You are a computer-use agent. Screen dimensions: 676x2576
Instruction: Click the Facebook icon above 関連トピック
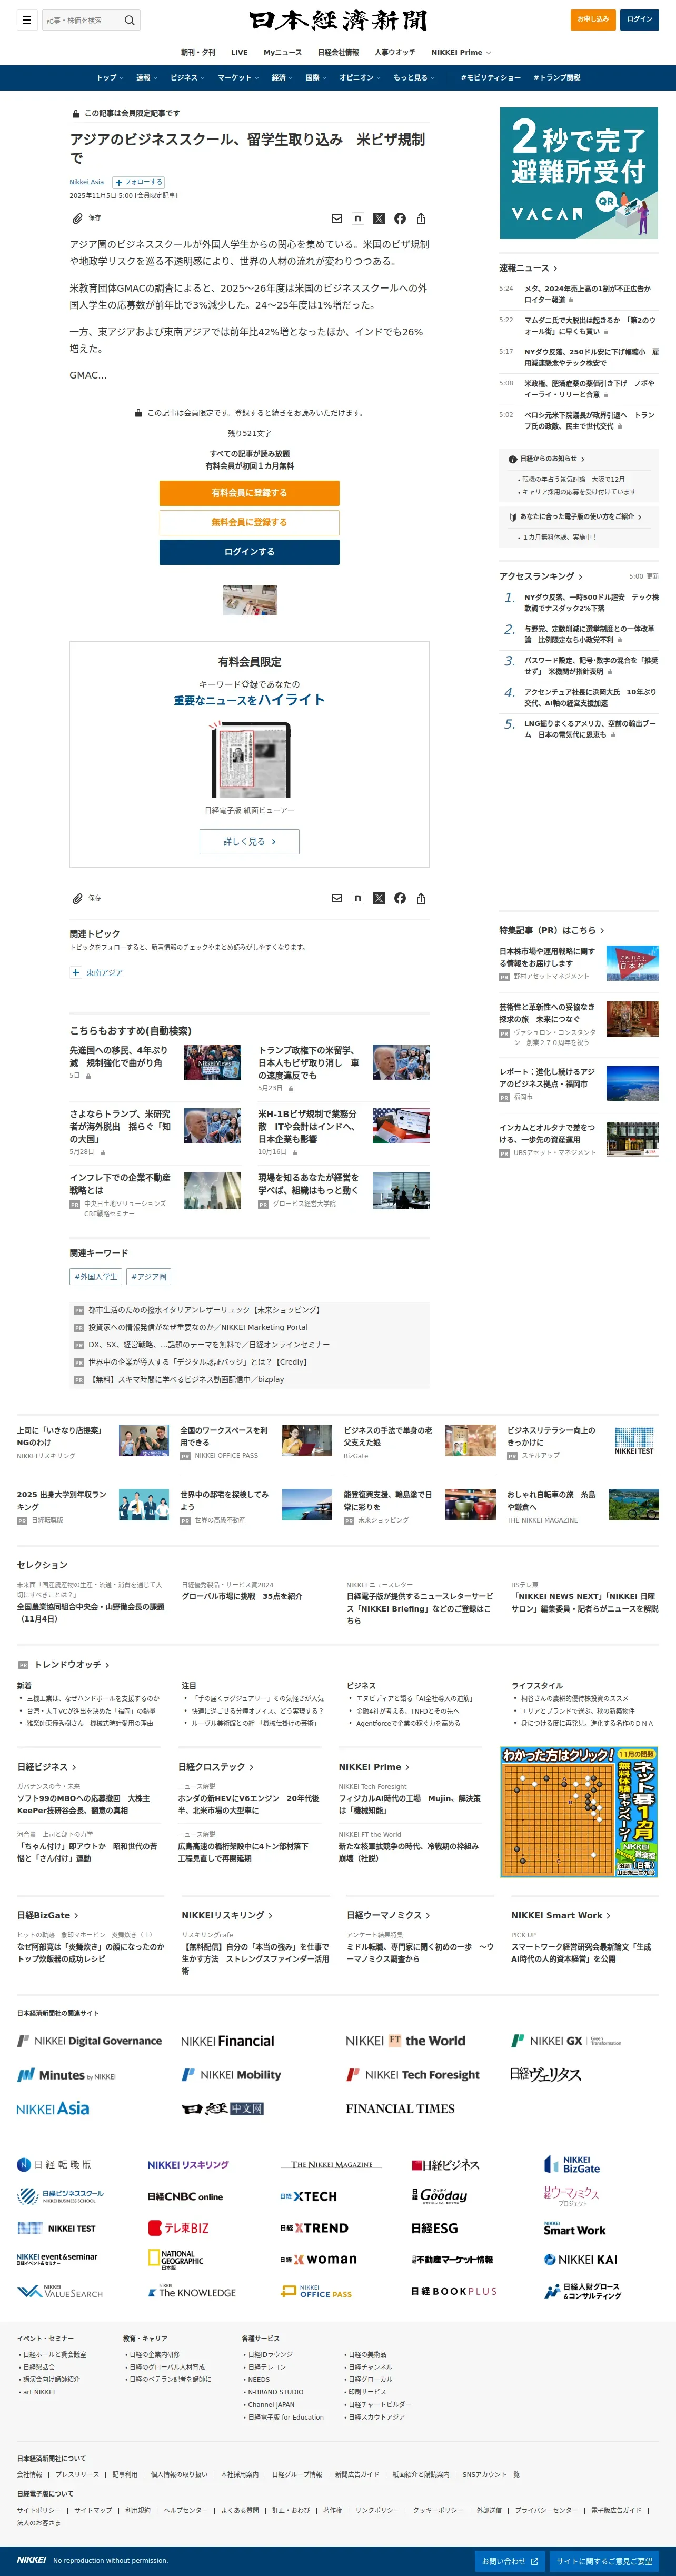tap(400, 898)
